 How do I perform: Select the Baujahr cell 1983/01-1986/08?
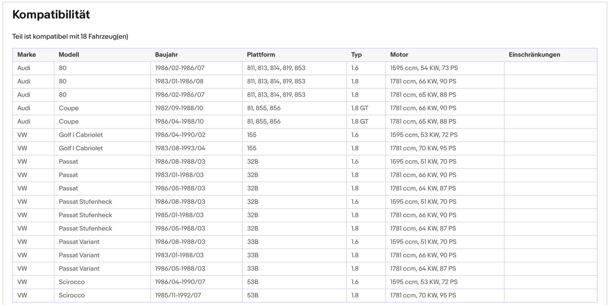(x=179, y=82)
